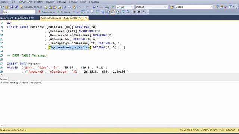This screenshot has height=134, width=239.
Task: Click the Cut scissors icon
Action: click(x=65, y=7)
